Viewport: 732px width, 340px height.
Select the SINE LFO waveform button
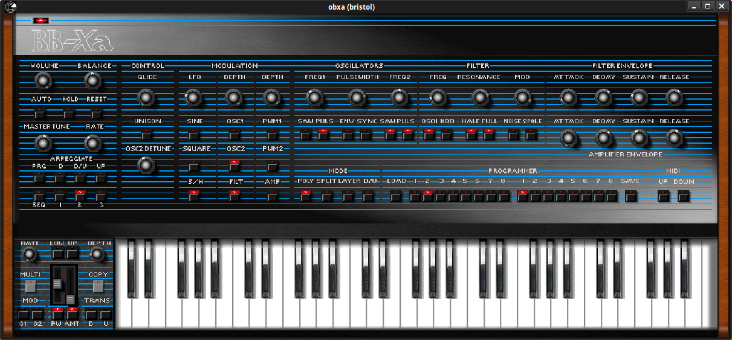193,135
